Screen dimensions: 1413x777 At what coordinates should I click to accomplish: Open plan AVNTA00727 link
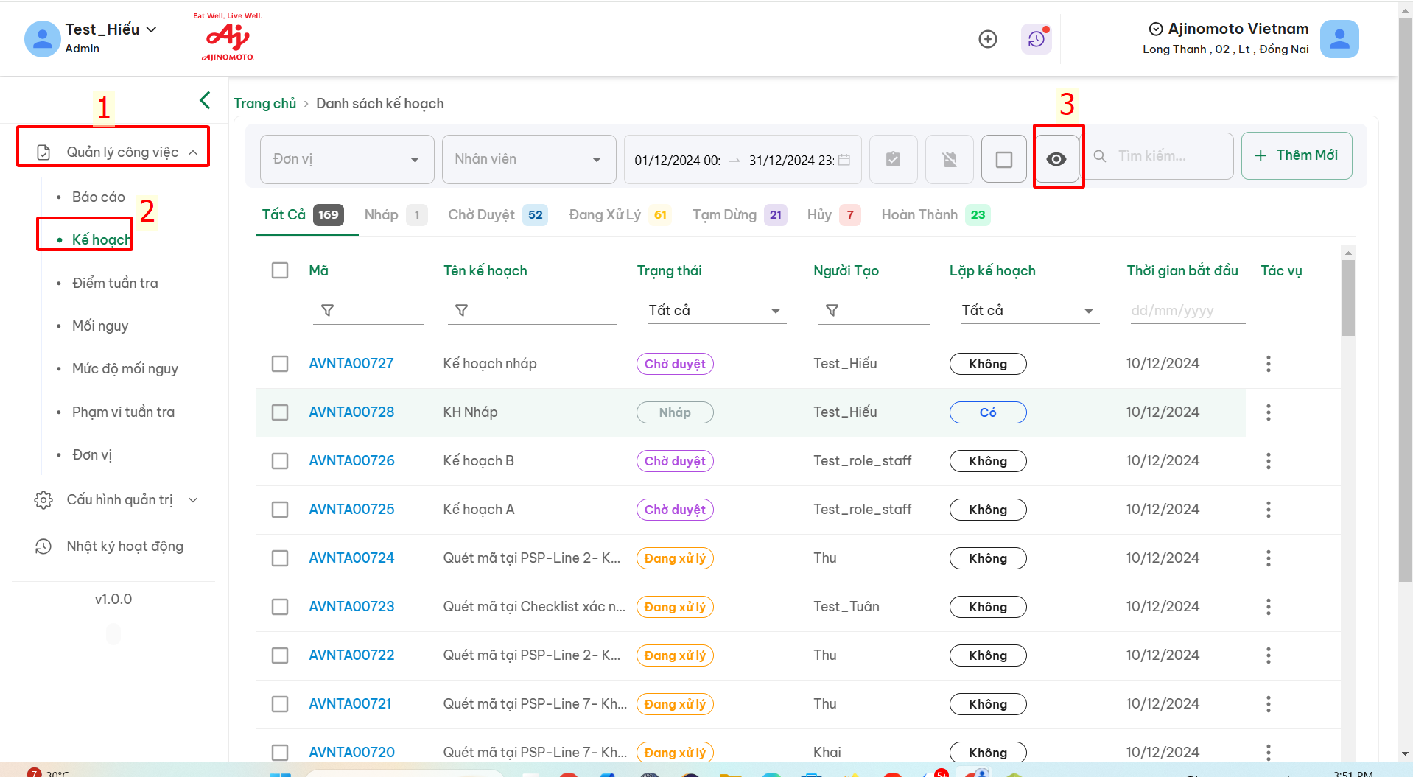coord(351,364)
